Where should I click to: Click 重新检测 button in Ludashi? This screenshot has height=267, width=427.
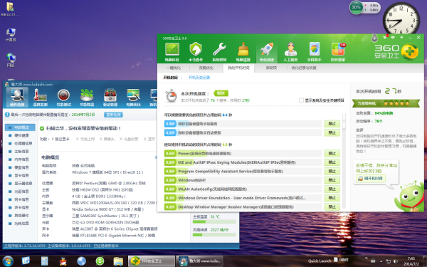113,115
